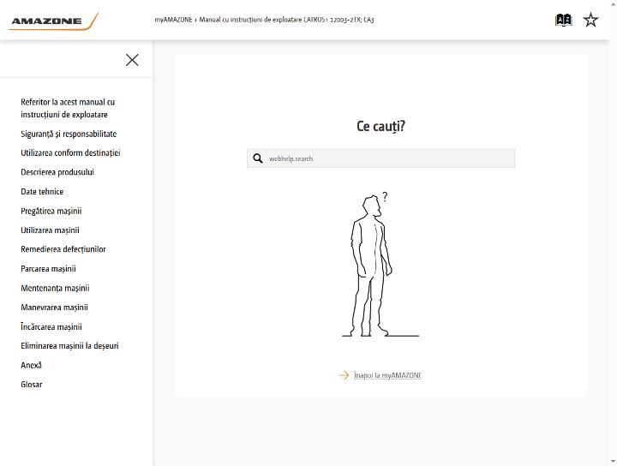This screenshot has height=466, width=617.
Task: Click the AMAZONE logo
Action: [54, 21]
